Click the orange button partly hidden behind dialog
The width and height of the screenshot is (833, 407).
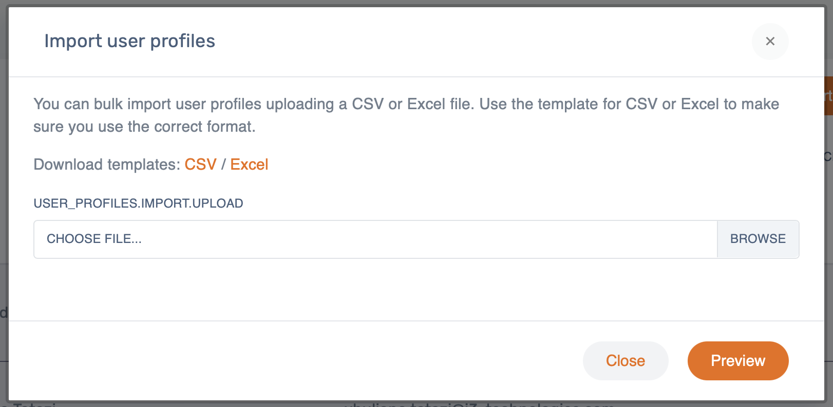coord(828,96)
